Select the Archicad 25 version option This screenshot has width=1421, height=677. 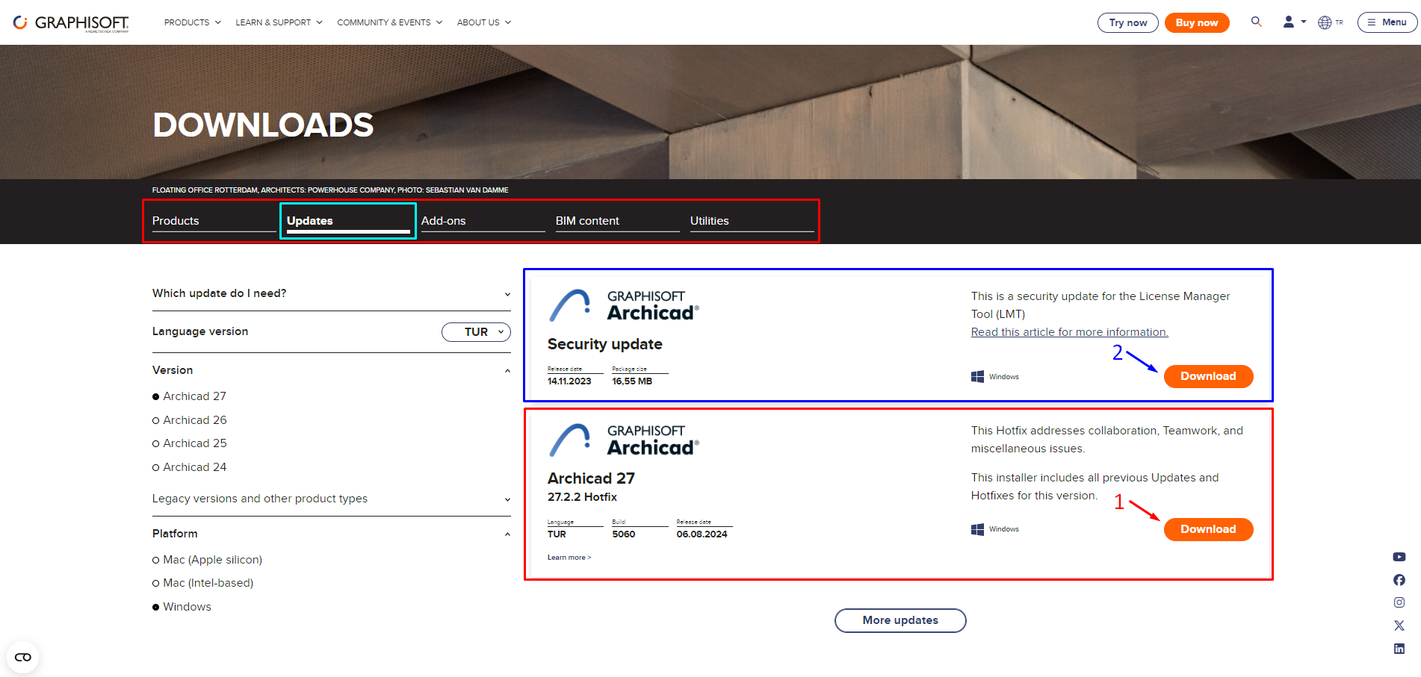click(x=190, y=443)
